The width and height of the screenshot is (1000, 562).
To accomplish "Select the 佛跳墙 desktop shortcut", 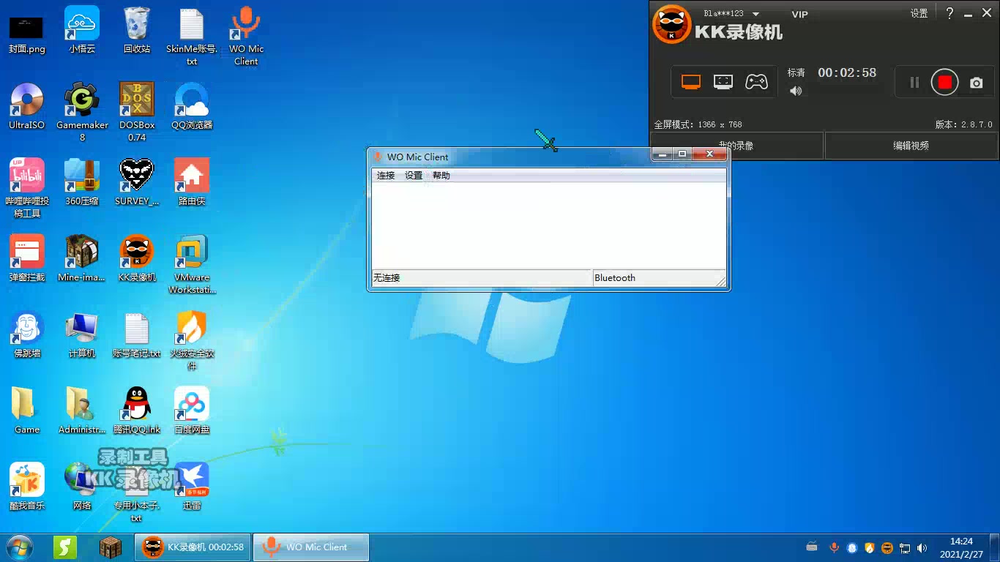I will coord(26,335).
